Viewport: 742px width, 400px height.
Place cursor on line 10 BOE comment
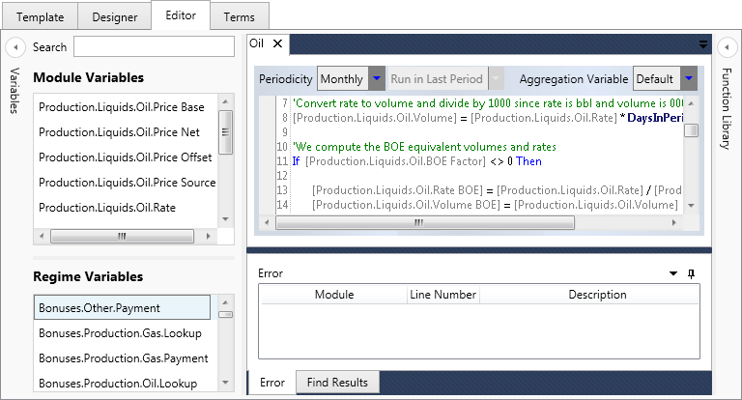(x=424, y=147)
